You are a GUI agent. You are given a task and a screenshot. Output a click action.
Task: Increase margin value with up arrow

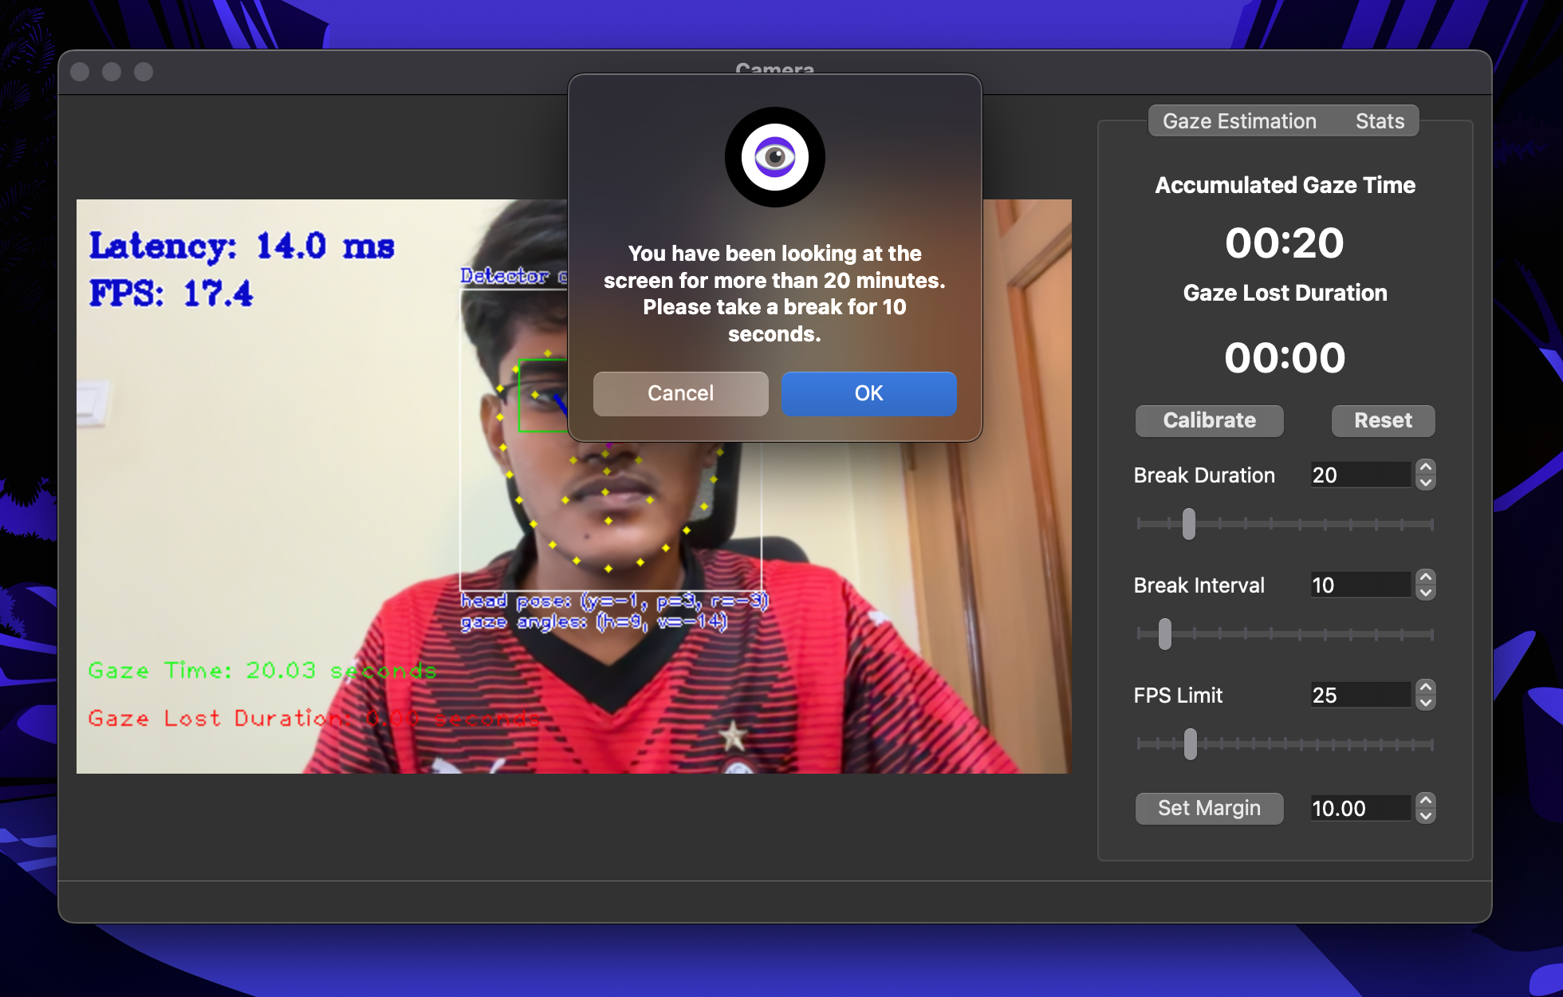tap(1426, 801)
